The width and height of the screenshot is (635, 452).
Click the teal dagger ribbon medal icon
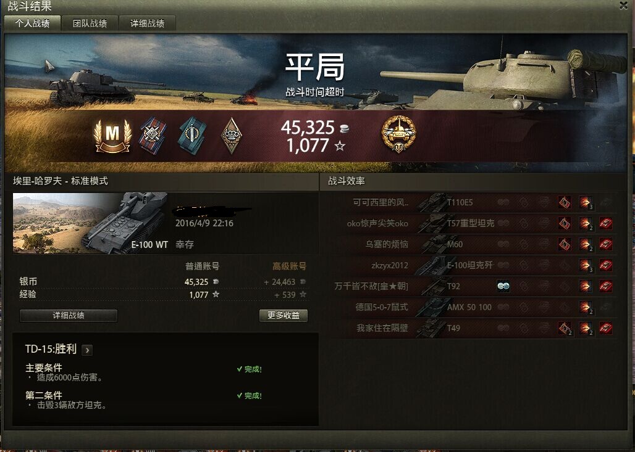click(x=192, y=136)
